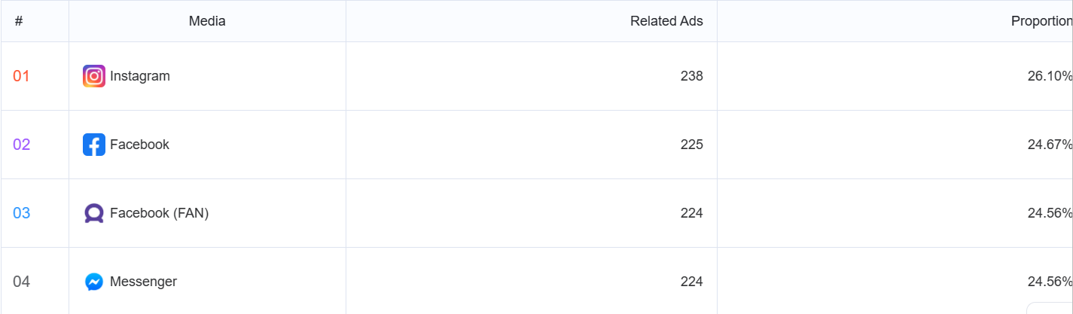Screen dimensions: 1073x314
Task: Select rank number 03
Action: 21,213
